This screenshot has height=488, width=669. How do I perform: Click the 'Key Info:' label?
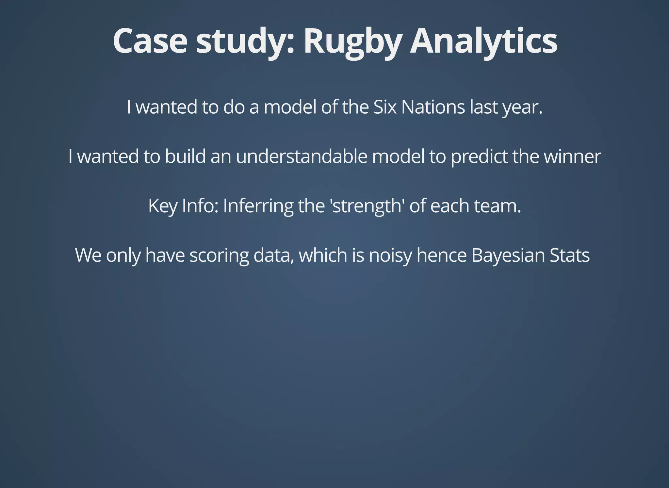pyautogui.click(x=183, y=206)
